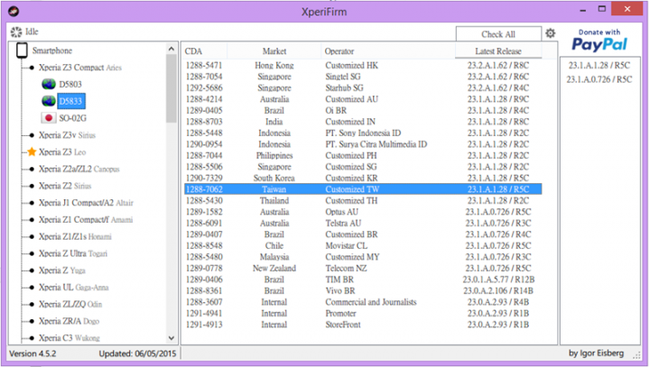Viewport: 650px width, 367px height.
Task: Select the Movistar CL row
Action: [x=363, y=245]
